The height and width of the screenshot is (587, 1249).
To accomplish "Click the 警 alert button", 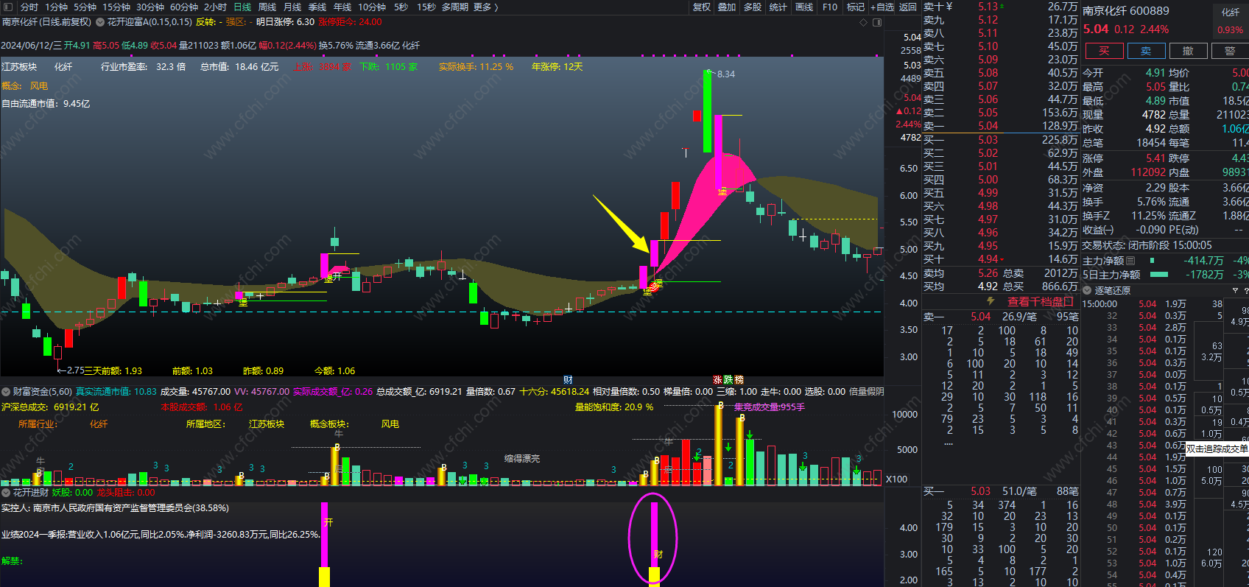I will [1230, 51].
